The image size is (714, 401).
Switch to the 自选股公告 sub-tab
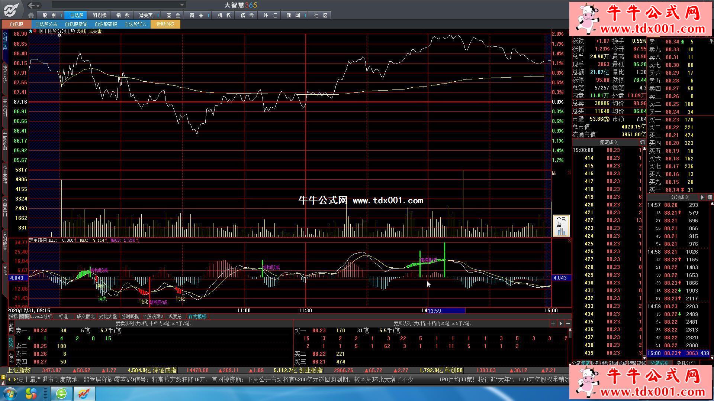(46, 24)
